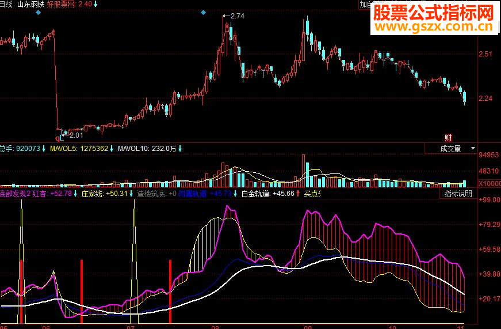This screenshot has height=329, width=501.
Task: Click the red buy-signal bar right of 05
Action: click(x=21, y=291)
